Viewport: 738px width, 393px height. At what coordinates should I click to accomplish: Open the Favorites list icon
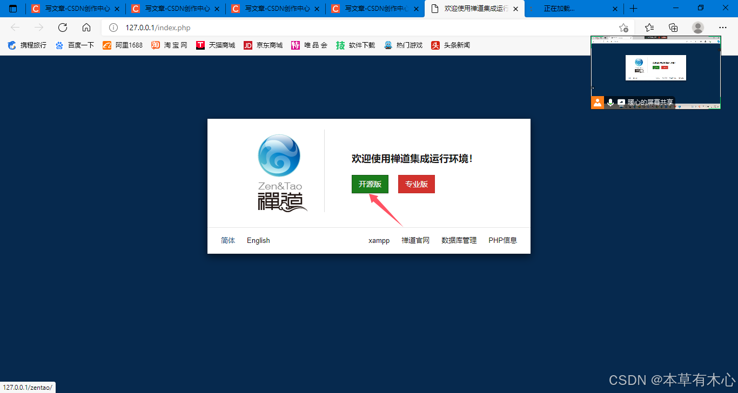(649, 28)
